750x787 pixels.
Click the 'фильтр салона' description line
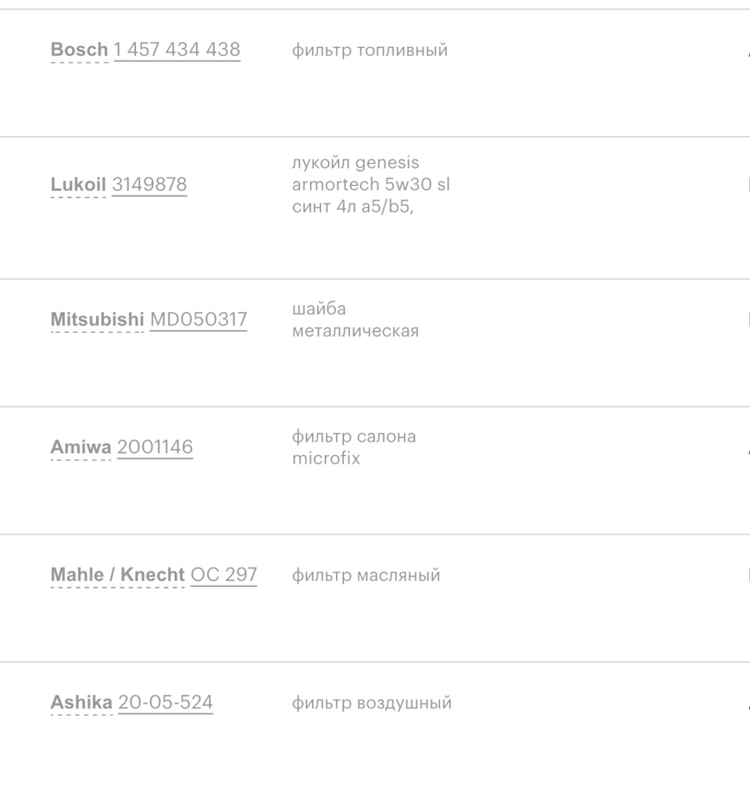click(354, 436)
